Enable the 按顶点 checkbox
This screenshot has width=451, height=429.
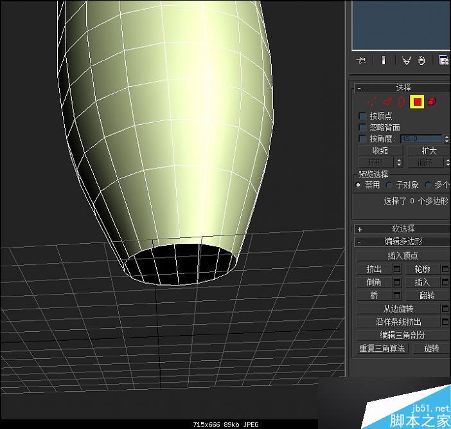click(363, 116)
